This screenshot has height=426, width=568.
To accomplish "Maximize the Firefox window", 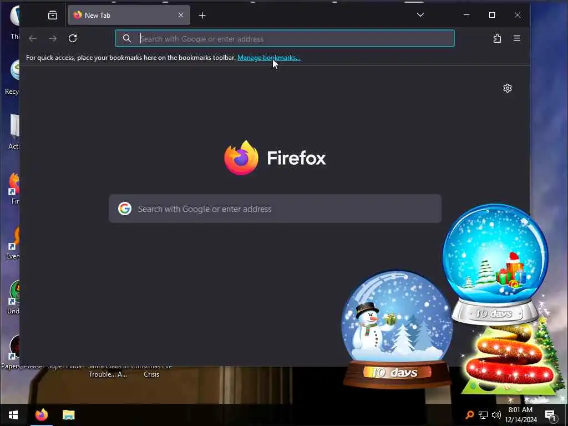I will coord(492,15).
